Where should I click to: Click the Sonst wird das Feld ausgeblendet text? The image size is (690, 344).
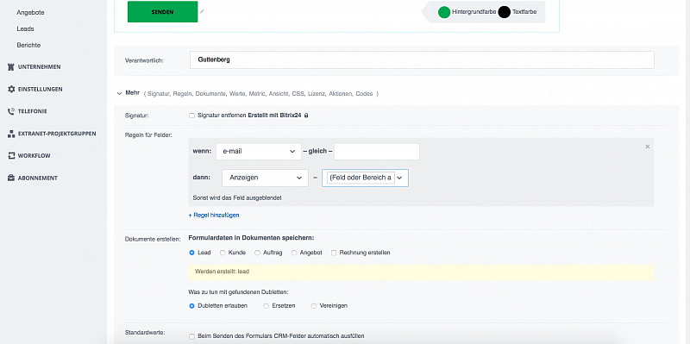tap(237, 198)
